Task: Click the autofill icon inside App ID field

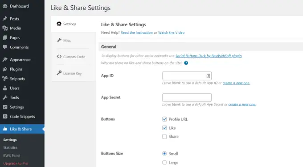Action: coord(208,76)
